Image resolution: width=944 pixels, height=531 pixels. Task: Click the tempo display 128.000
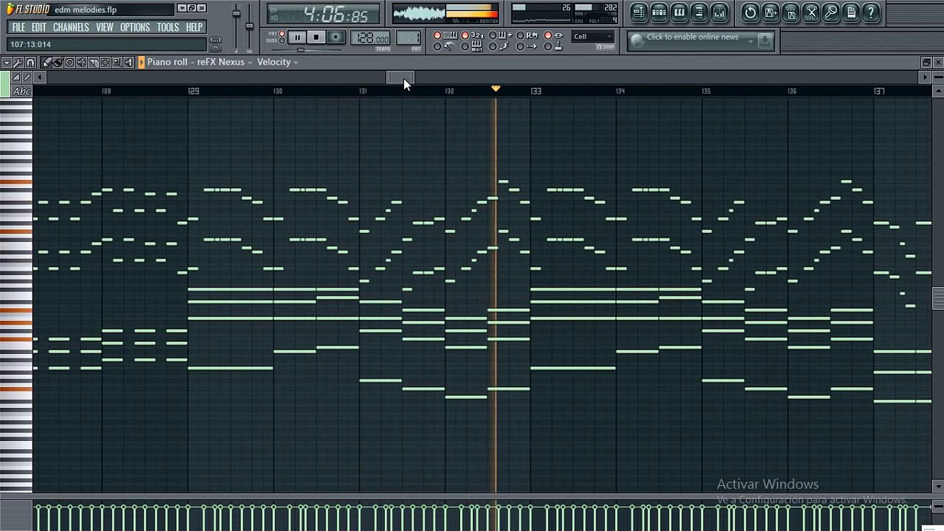point(370,38)
